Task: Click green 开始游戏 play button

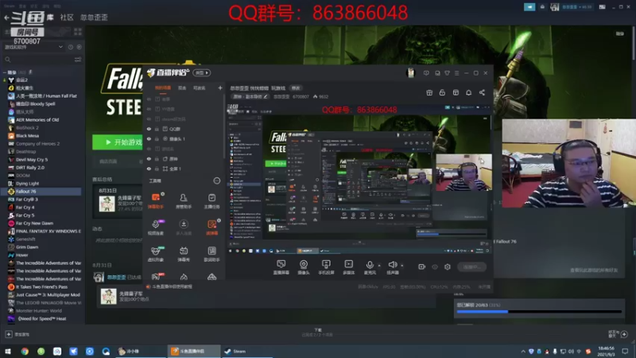Action: coord(118,142)
